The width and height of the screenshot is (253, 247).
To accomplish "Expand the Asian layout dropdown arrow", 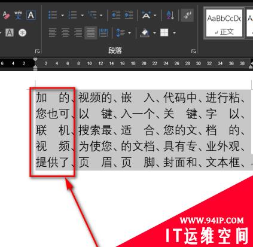I will pos(155,16).
